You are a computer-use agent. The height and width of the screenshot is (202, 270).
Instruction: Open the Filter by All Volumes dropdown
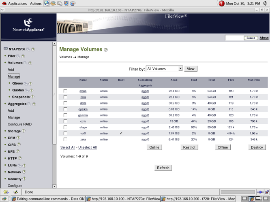point(164,69)
